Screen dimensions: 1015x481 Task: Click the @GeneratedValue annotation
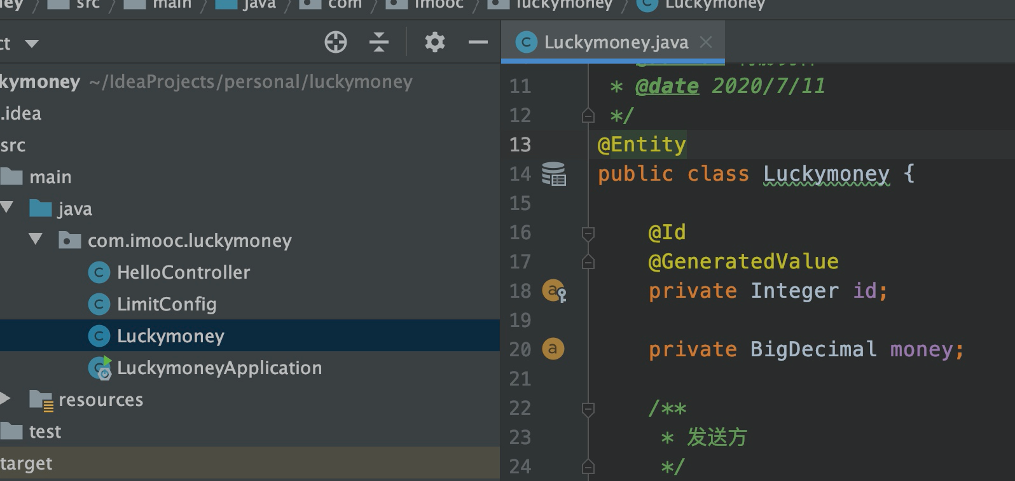tap(743, 261)
